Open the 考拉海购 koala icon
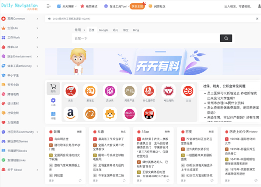This screenshot has height=187, width=261. click(x=169, y=91)
